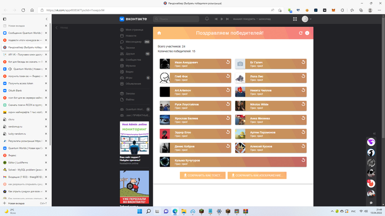Re-roll winner Иван Анкудович

point(228,62)
